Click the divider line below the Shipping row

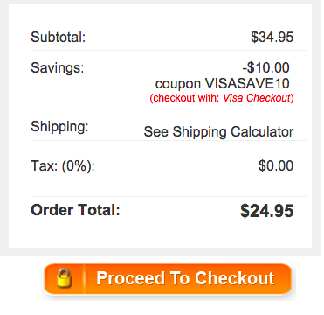pyautogui.click(x=169, y=140)
